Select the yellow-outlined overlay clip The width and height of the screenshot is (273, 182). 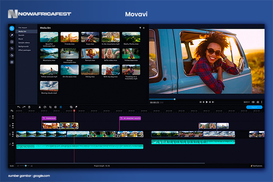click(x=69, y=126)
